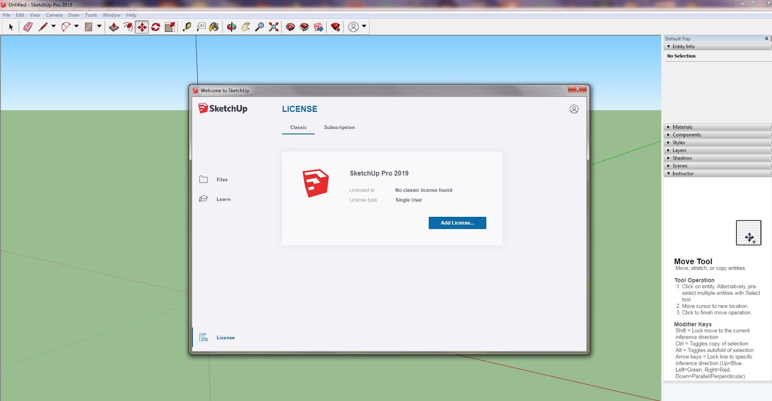Select the Rotate tool
The width and height of the screenshot is (772, 401).
click(x=156, y=27)
